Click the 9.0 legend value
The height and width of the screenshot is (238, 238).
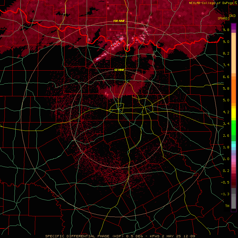pyautogui.click(x=226, y=42)
